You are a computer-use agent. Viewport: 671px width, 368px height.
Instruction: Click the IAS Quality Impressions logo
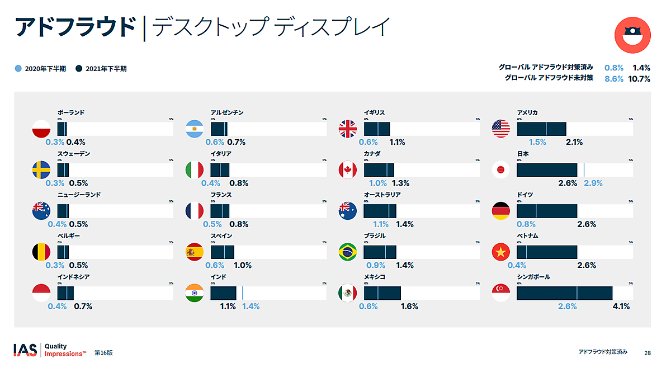pos(50,350)
